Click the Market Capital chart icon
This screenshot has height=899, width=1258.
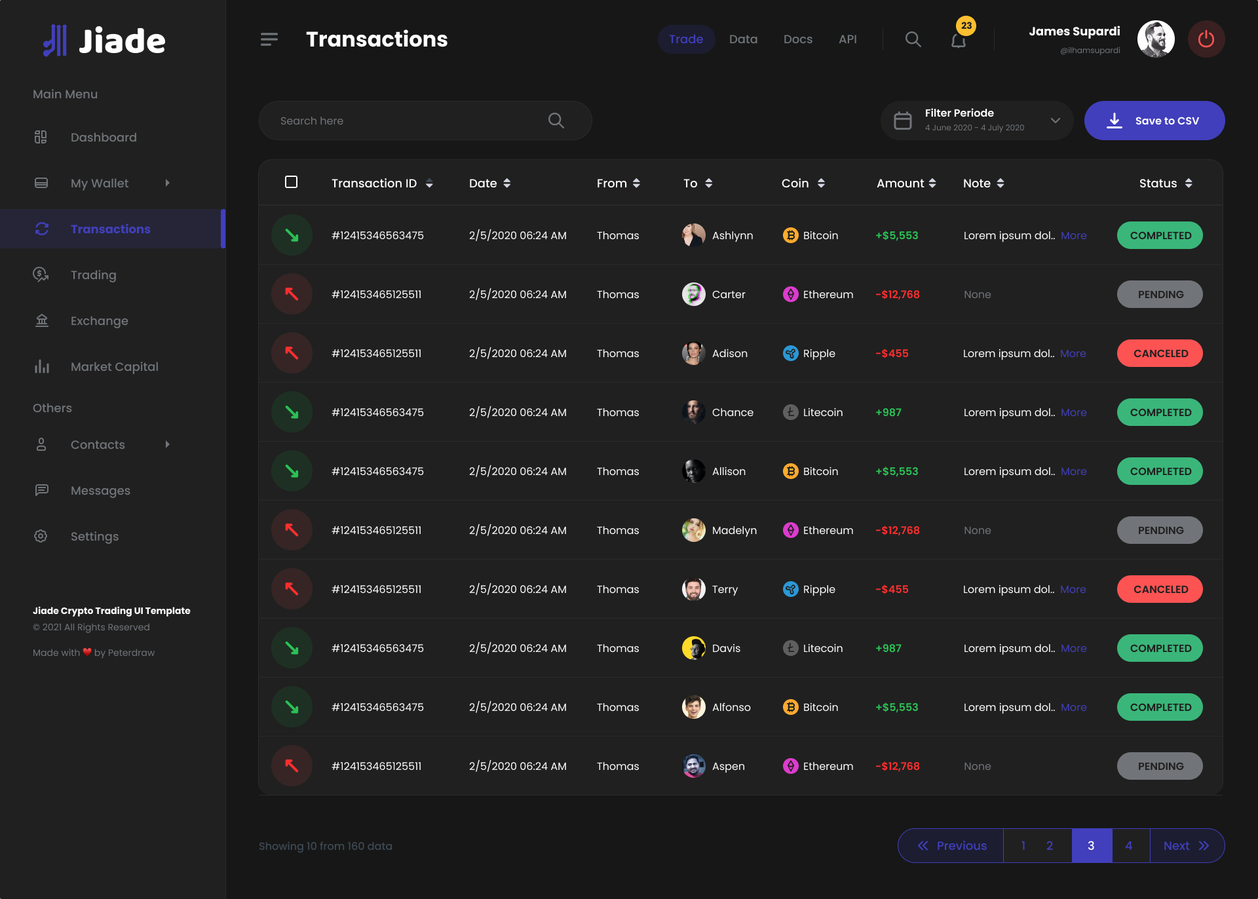point(41,366)
